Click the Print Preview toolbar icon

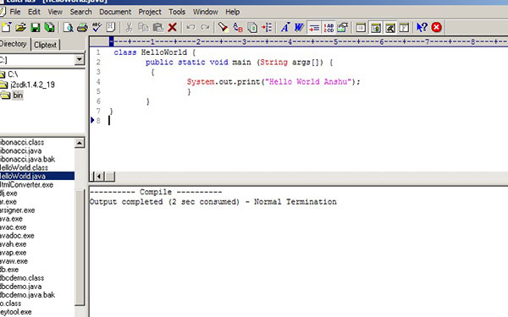click(x=68, y=28)
